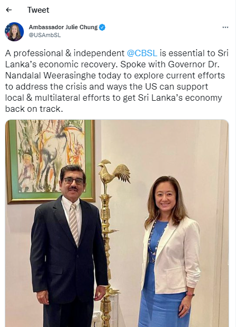This screenshot has height=327, width=236.
Task: Open the @CBSL mention link
Action: (x=142, y=53)
